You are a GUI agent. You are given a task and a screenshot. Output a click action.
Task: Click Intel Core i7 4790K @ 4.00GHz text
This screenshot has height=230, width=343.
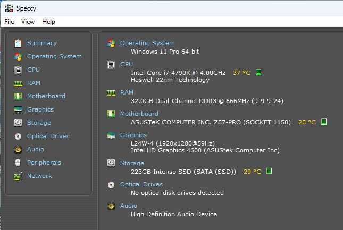(x=178, y=73)
